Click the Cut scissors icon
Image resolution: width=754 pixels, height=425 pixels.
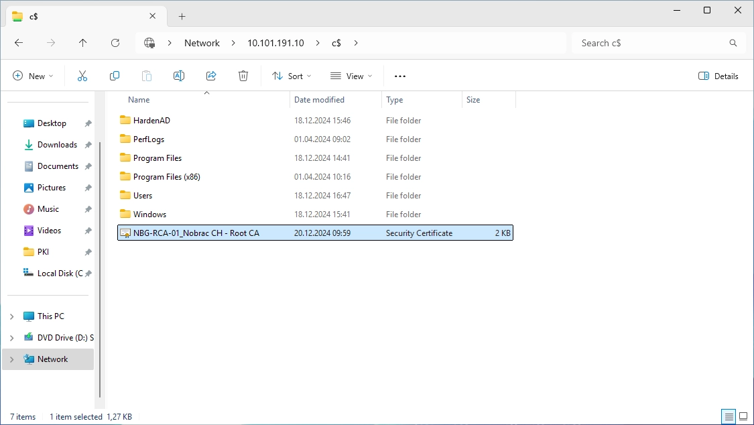pyautogui.click(x=82, y=76)
